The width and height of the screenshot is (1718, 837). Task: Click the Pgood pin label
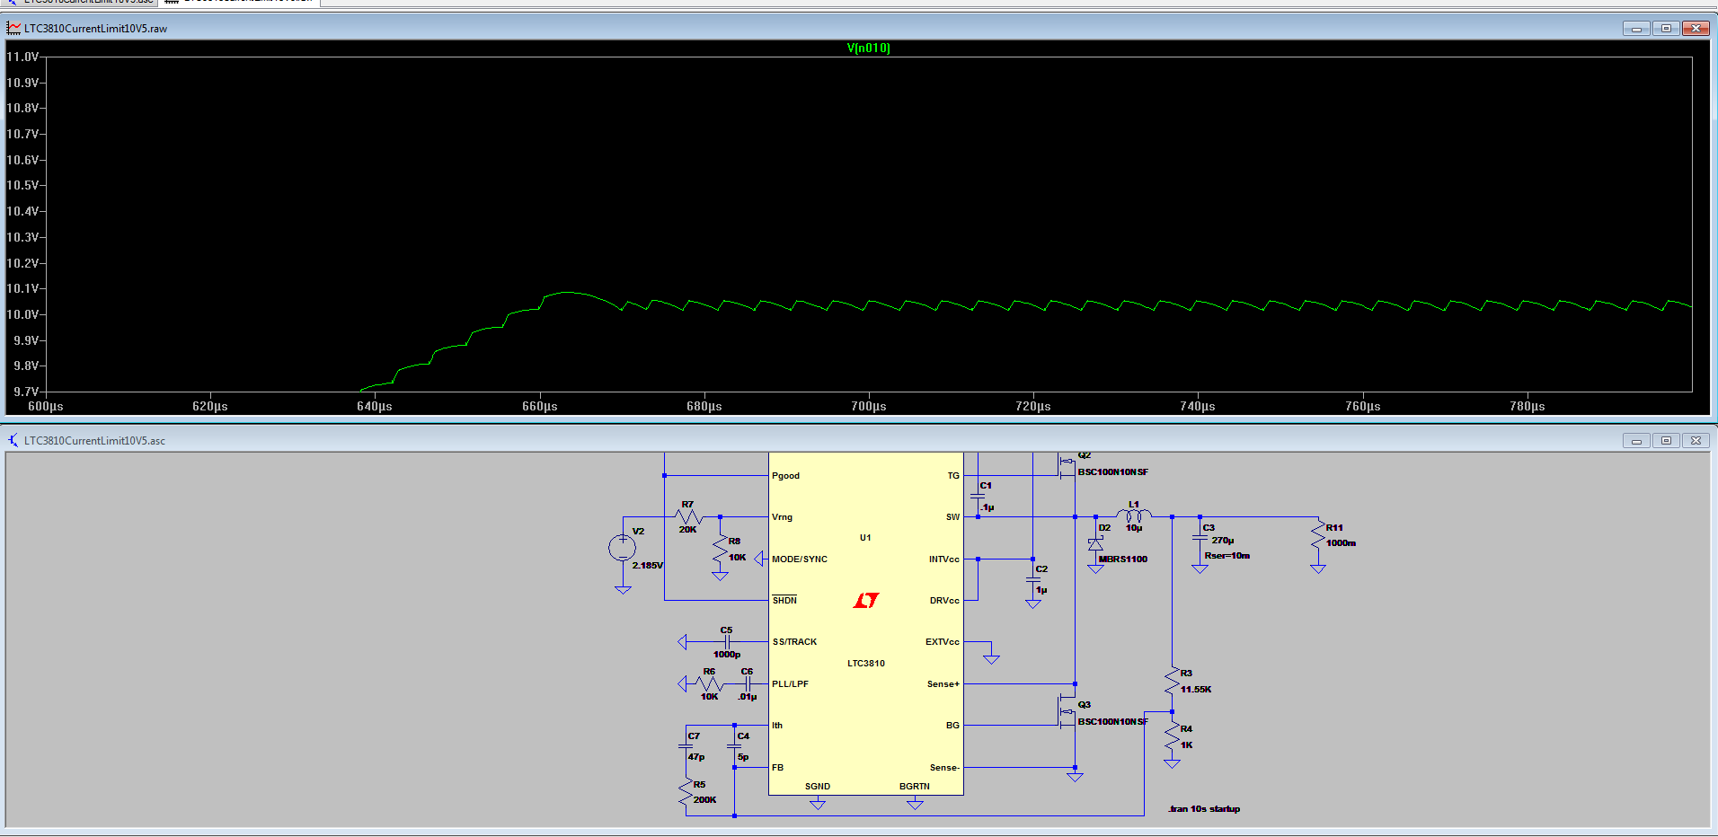[785, 476]
